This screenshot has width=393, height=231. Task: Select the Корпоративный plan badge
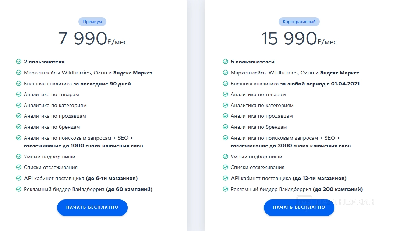click(x=299, y=22)
